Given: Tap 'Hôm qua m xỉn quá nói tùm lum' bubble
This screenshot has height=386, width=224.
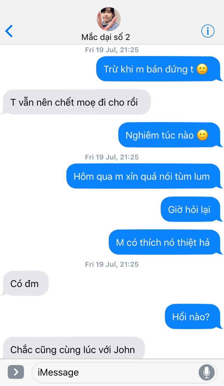Looking at the screenshot, I should pos(145,176).
